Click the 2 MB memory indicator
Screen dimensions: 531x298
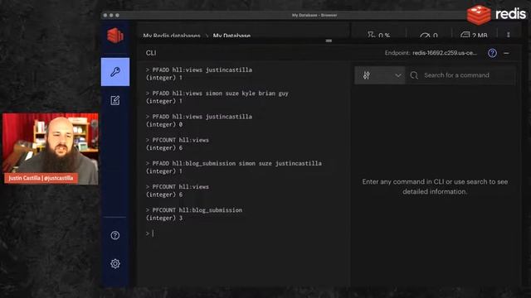(474, 35)
